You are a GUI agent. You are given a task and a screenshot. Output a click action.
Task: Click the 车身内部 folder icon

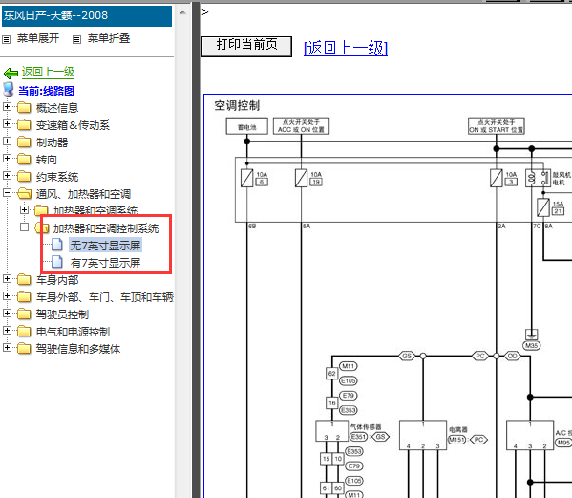tap(24, 280)
